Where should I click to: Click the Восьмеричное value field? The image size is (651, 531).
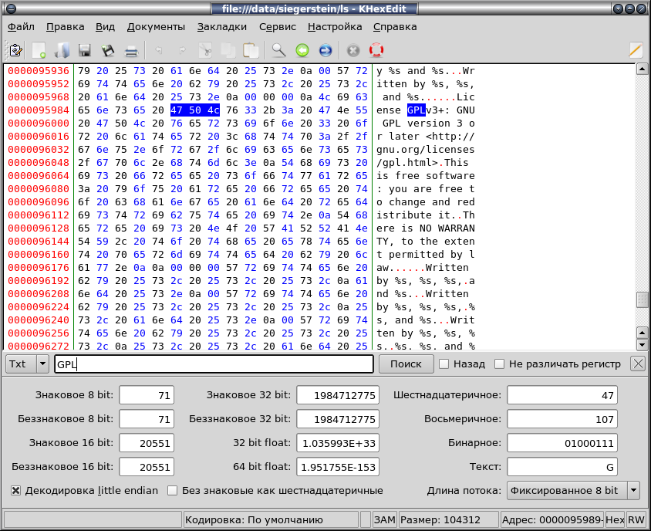pos(562,419)
